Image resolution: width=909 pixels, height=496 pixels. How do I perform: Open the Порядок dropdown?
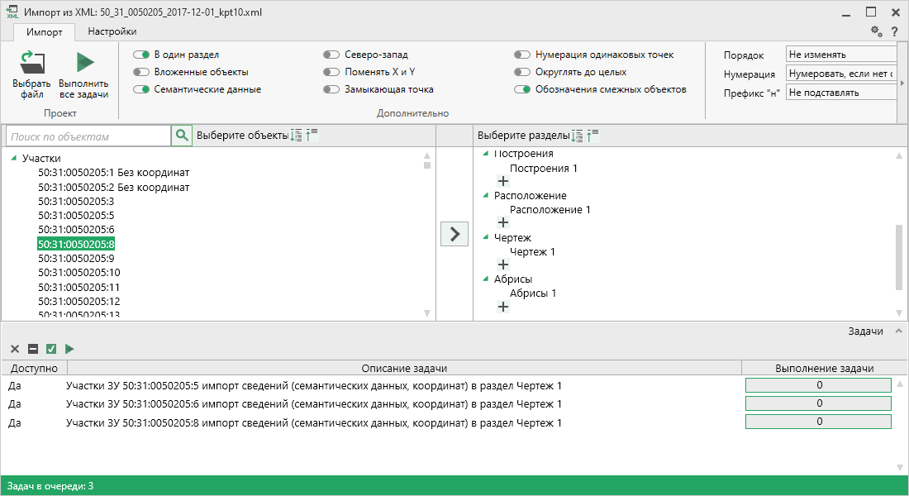(x=841, y=55)
